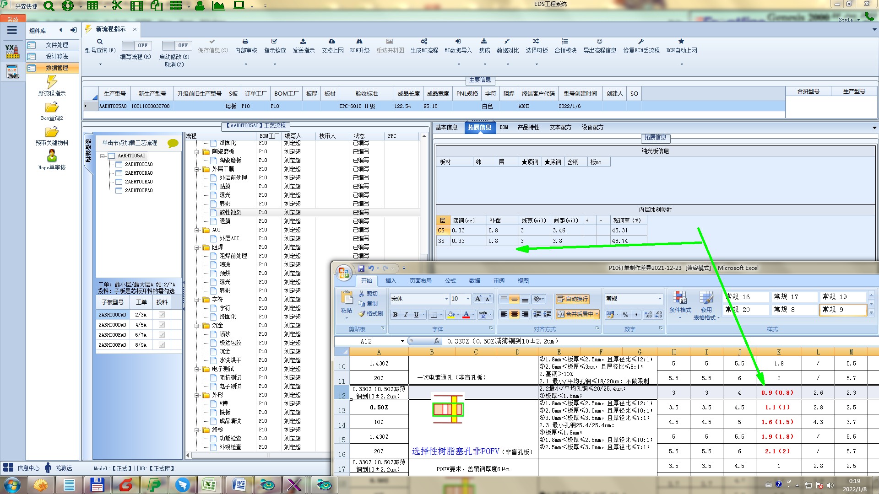Check the 投料 checkbox for 2ABHT00CA0
The image size is (879, 494).
click(162, 315)
